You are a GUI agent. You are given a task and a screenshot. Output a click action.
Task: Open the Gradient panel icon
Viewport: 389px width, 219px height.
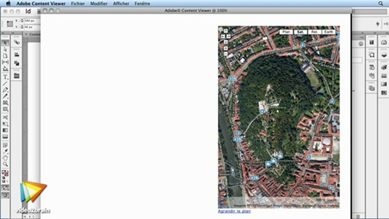384,84
